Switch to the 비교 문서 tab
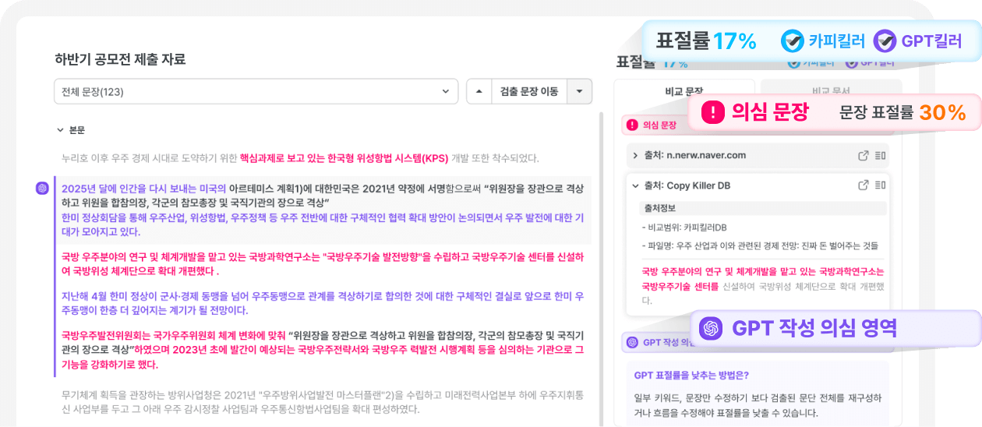 pyautogui.click(x=830, y=90)
